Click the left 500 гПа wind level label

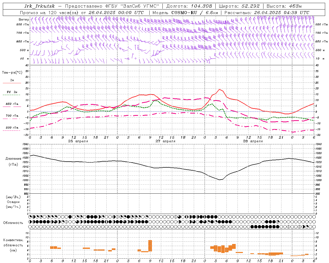22,24
